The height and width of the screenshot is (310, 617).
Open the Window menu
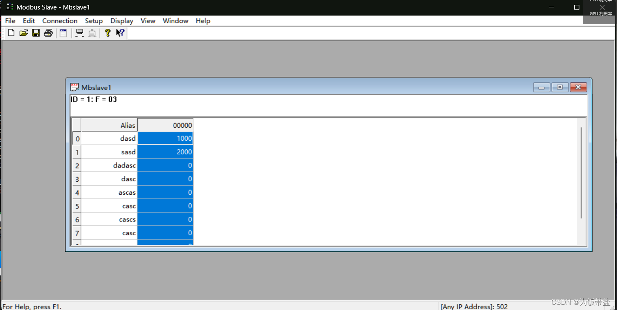(175, 21)
